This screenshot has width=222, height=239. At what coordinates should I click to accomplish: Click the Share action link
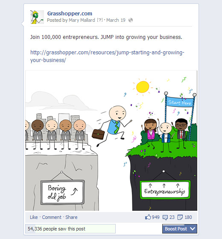[71, 217]
